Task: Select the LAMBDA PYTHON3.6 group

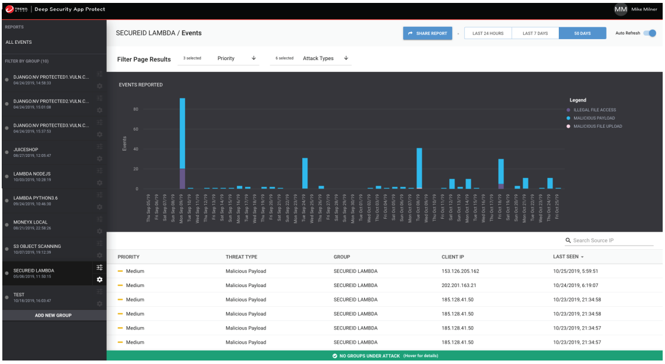Action: click(x=47, y=201)
